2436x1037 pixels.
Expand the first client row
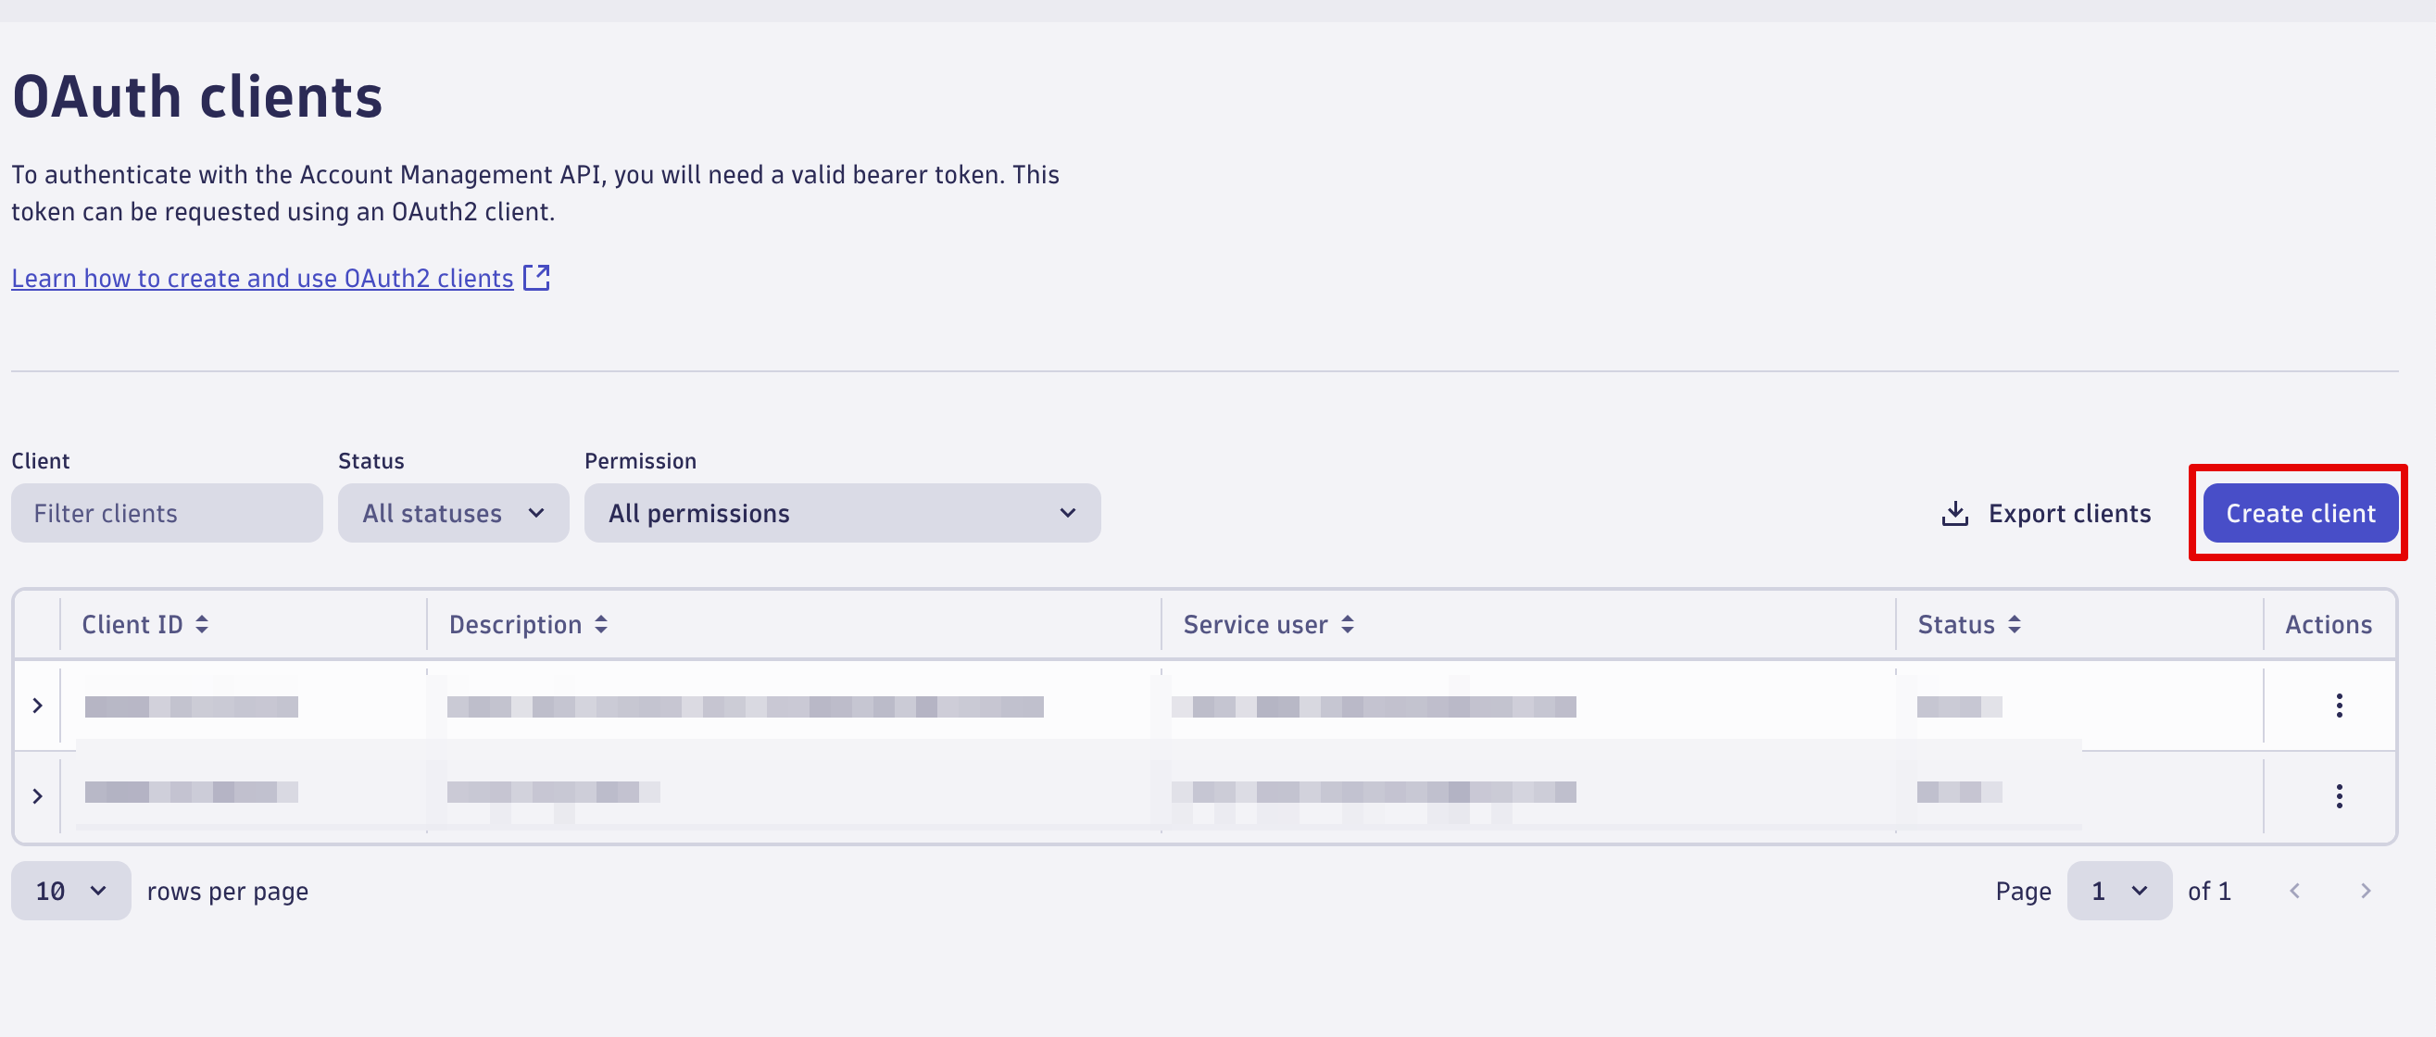tap(37, 706)
